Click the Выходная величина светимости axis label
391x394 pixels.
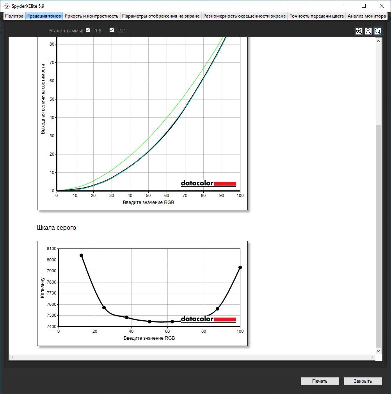pyautogui.click(x=43, y=99)
